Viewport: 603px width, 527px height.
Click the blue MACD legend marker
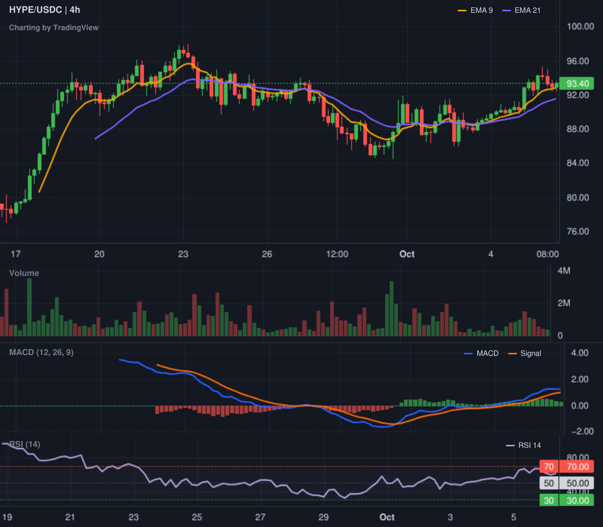tap(468, 354)
